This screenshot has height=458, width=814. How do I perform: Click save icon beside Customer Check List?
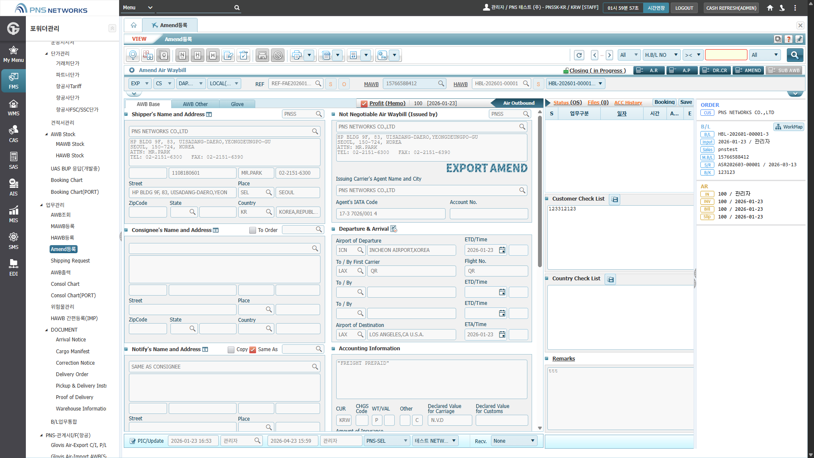tap(615, 199)
